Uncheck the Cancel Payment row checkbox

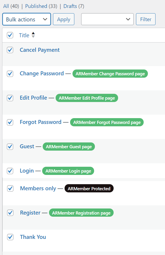coord(10,50)
